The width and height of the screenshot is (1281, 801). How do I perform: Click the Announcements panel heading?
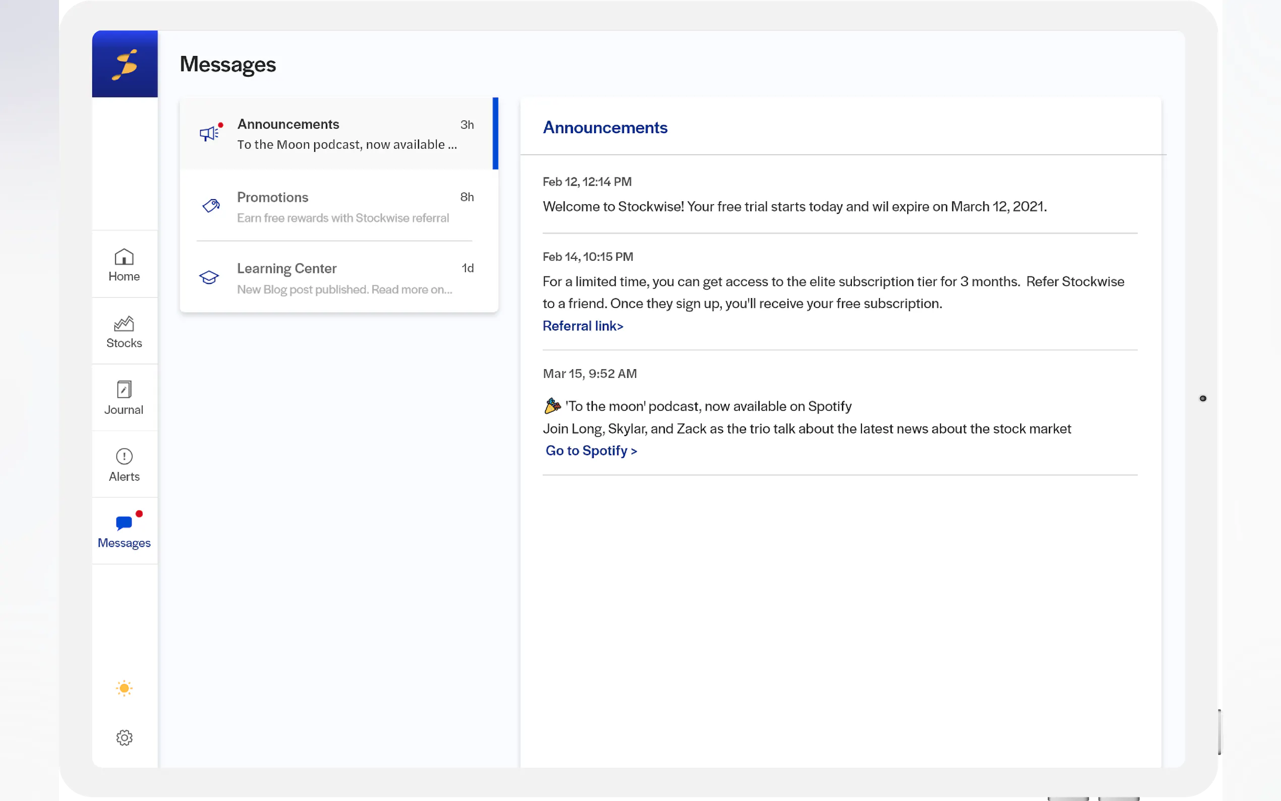coord(605,128)
